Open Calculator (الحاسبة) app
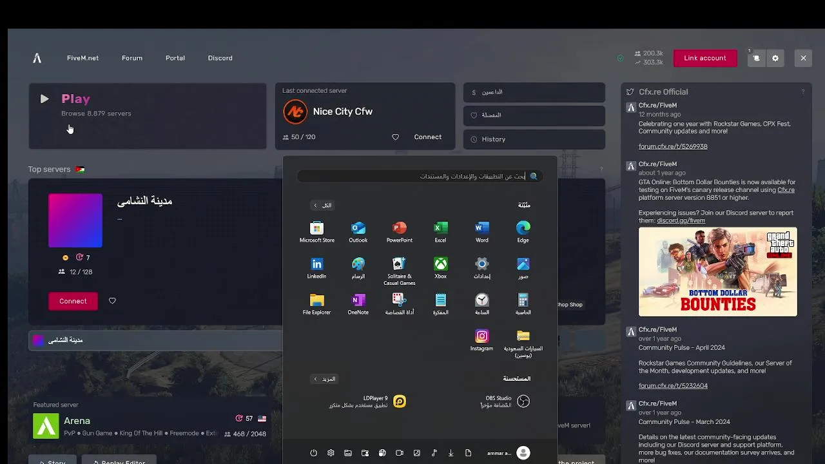 523,304
